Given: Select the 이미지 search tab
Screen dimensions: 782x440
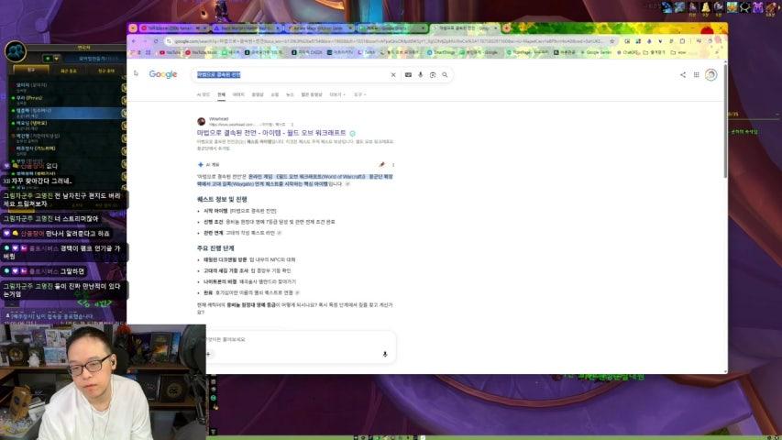Looking at the screenshot, I should (238, 94).
